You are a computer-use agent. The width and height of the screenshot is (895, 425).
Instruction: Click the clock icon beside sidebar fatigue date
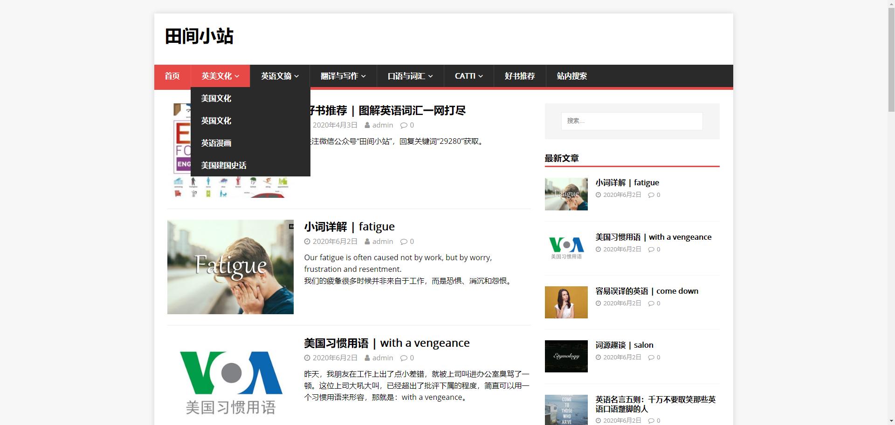(599, 195)
